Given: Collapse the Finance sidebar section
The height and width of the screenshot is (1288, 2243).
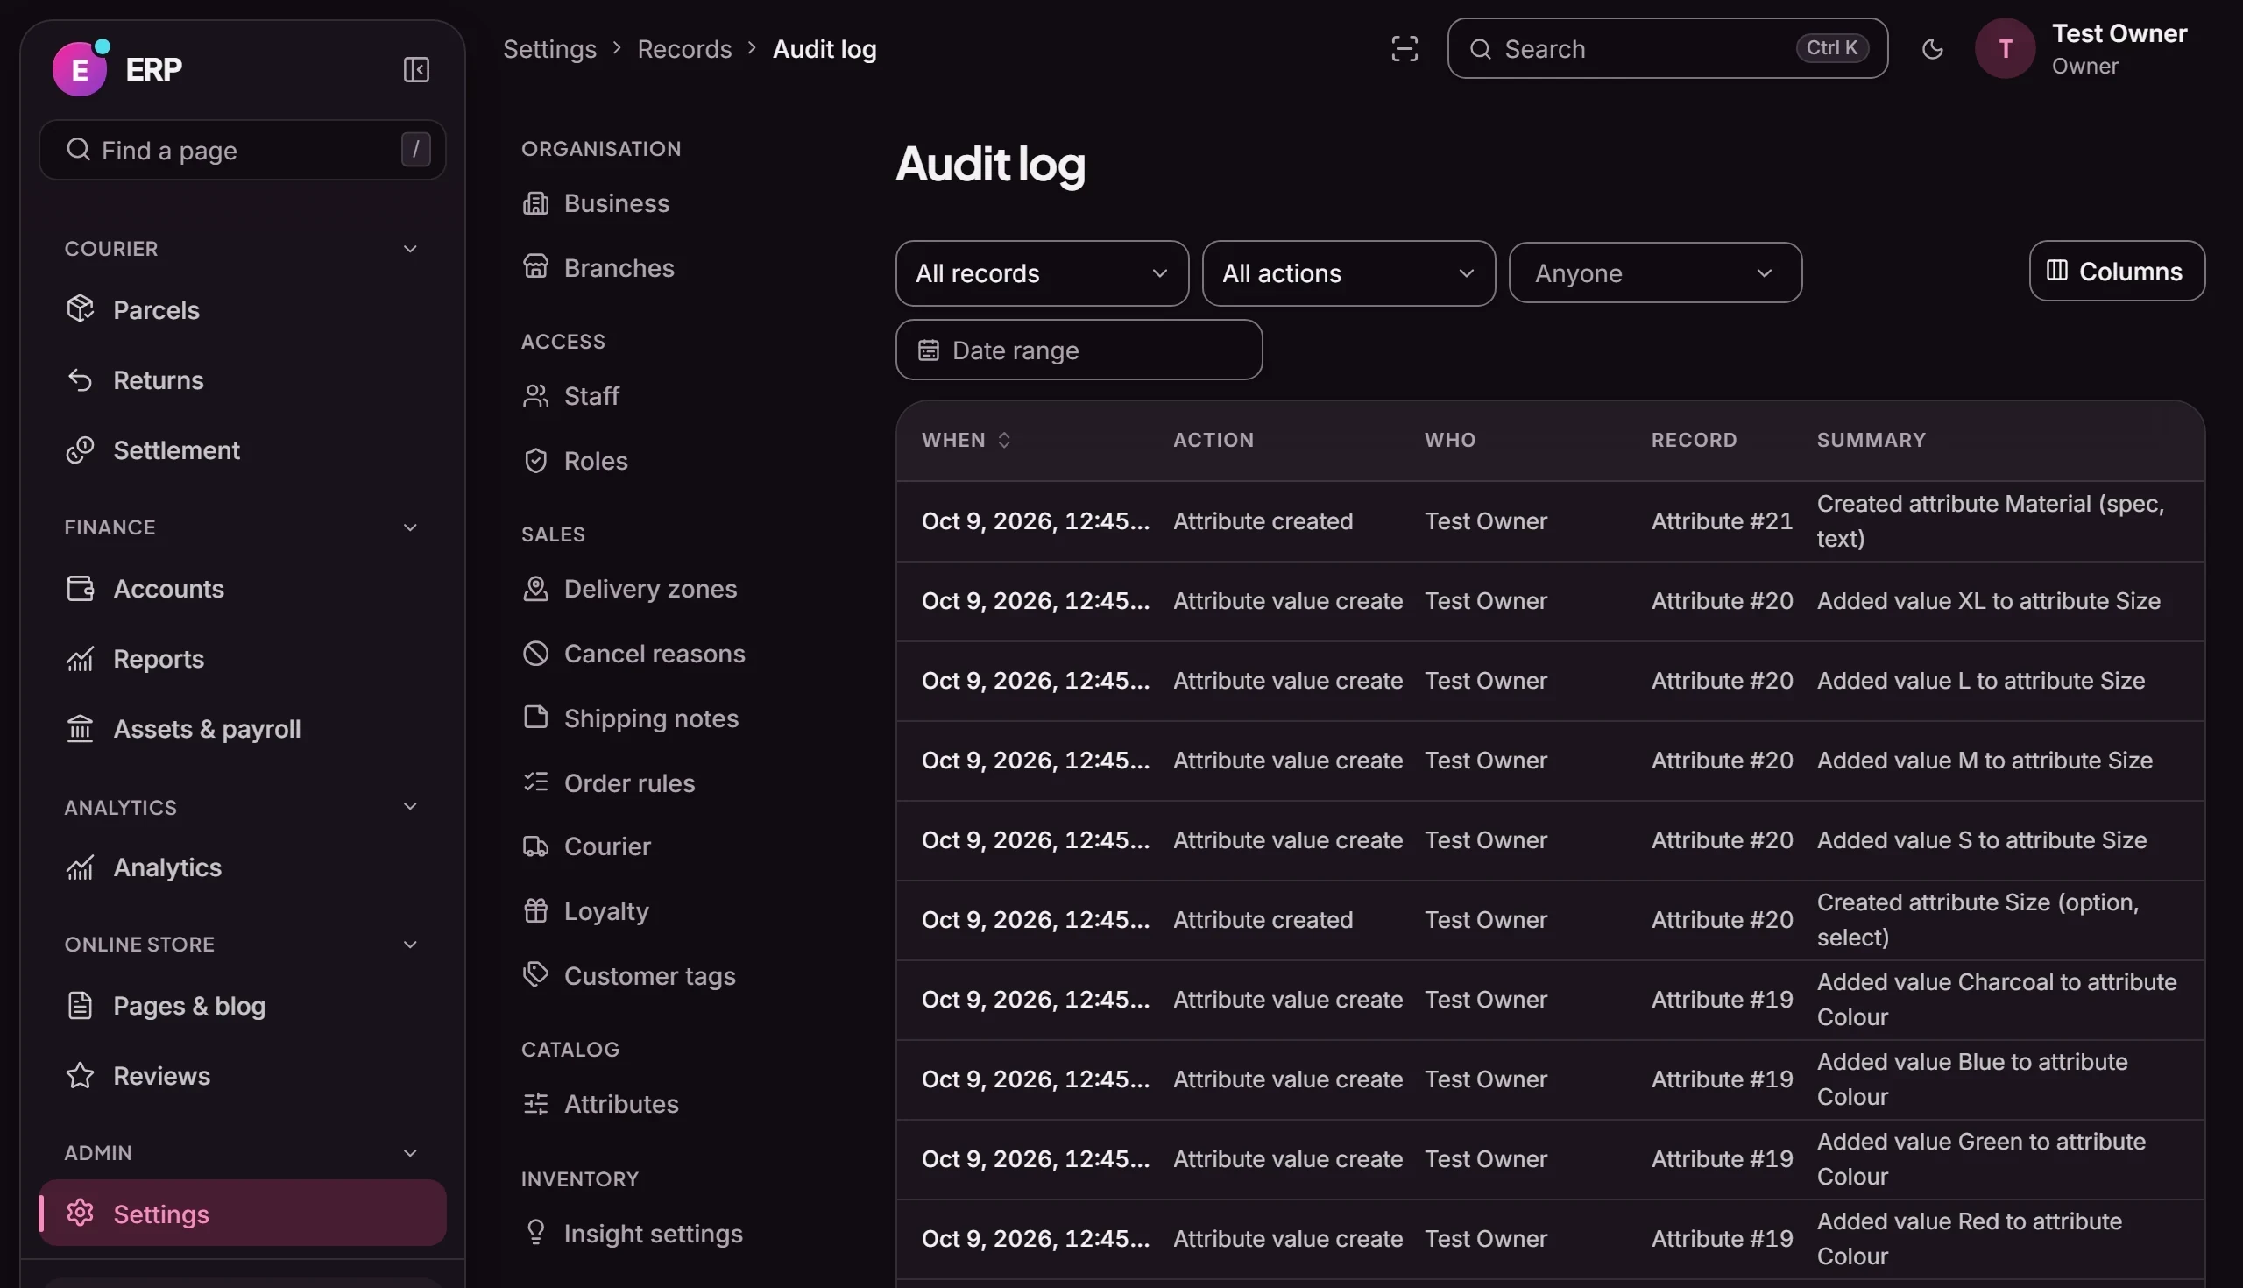Looking at the screenshot, I should coord(409,527).
